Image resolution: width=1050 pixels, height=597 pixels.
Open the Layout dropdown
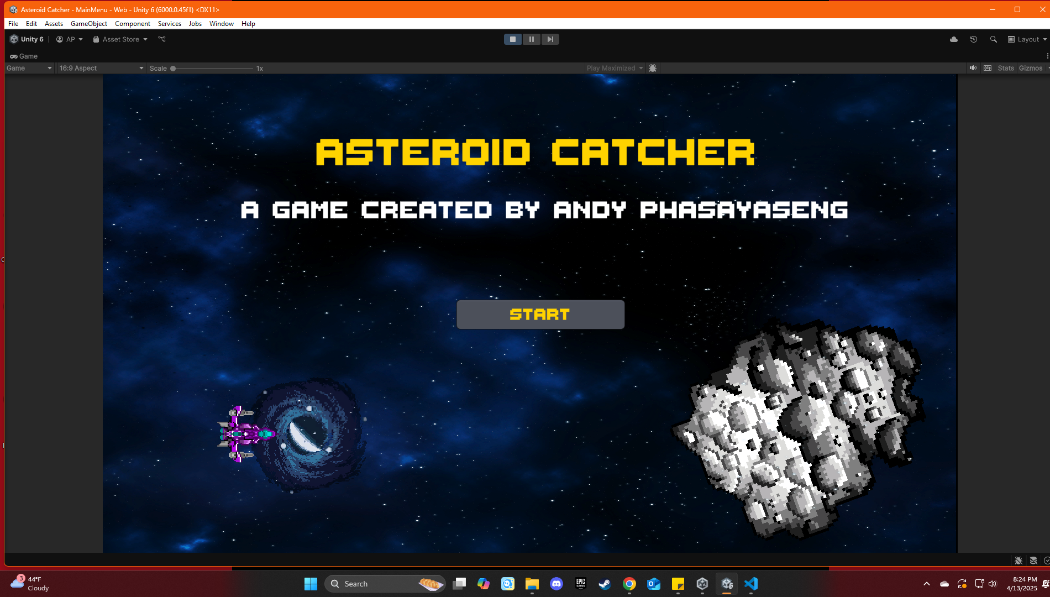pos(1026,39)
